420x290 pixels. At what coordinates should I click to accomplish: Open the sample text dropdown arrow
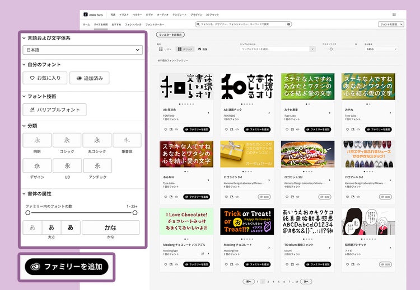click(312, 49)
